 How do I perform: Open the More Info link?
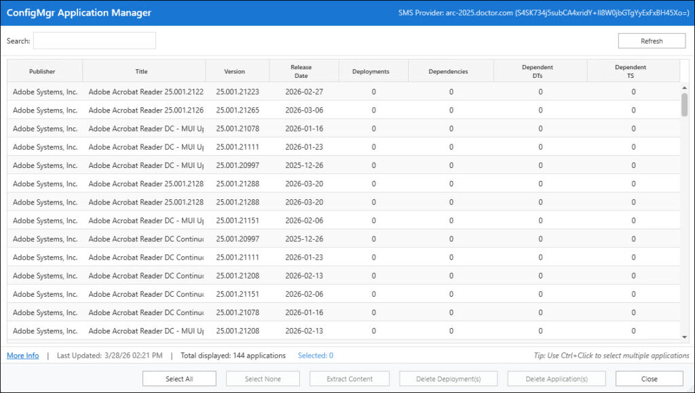22,356
